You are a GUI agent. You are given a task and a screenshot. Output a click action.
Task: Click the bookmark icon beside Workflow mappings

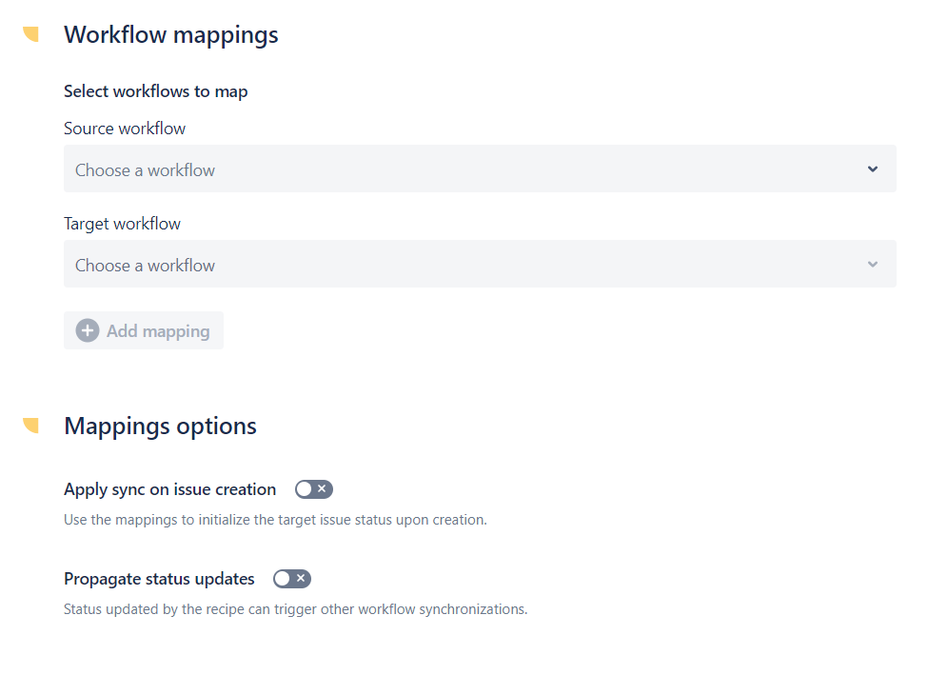coord(30,33)
